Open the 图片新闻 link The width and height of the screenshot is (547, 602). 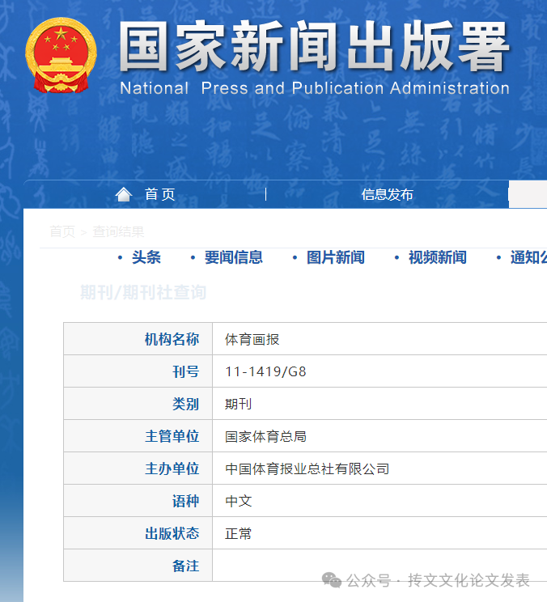[336, 257]
